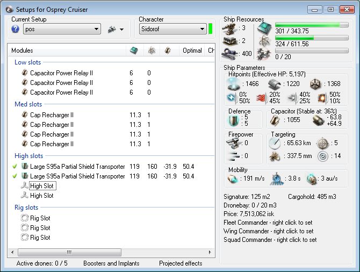Click the horizontal scrollbar right arrow
360x272 pixels.
(210, 252)
